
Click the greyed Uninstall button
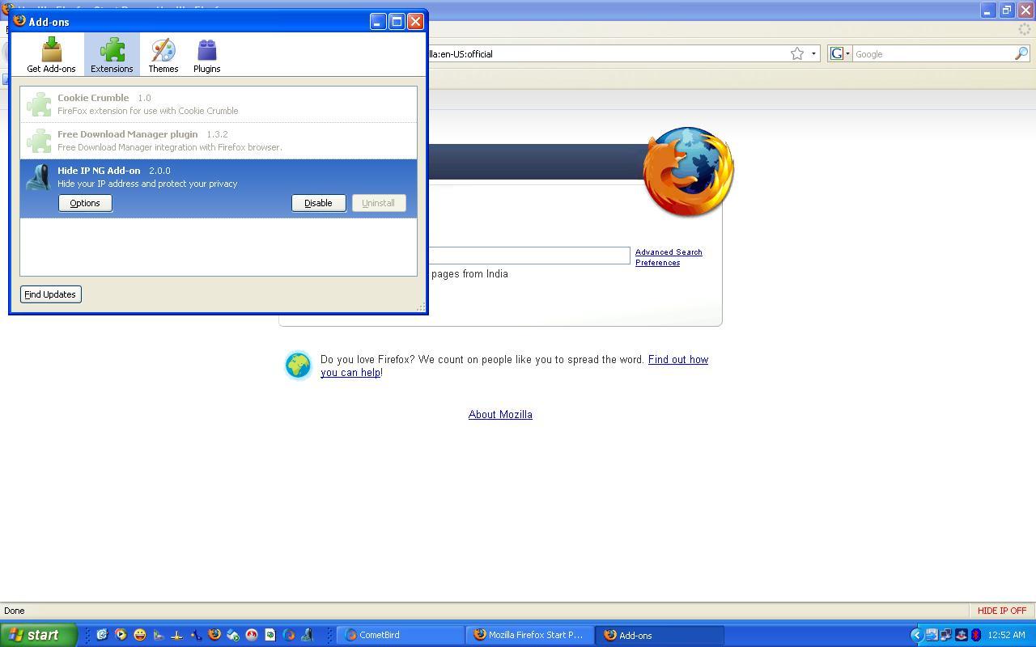click(x=379, y=203)
